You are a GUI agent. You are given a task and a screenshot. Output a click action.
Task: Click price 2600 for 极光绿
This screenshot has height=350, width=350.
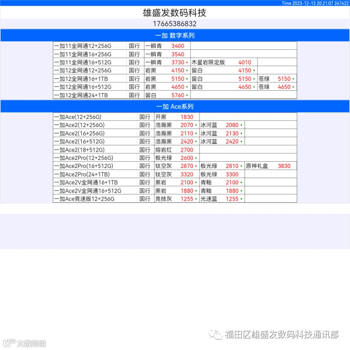pyautogui.click(x=187, y=158)
